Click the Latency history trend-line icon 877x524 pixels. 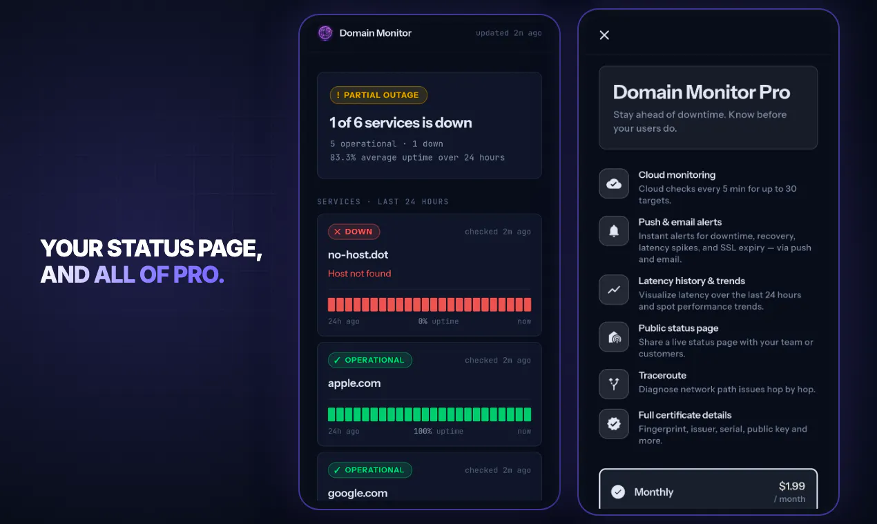click(614, 290)
